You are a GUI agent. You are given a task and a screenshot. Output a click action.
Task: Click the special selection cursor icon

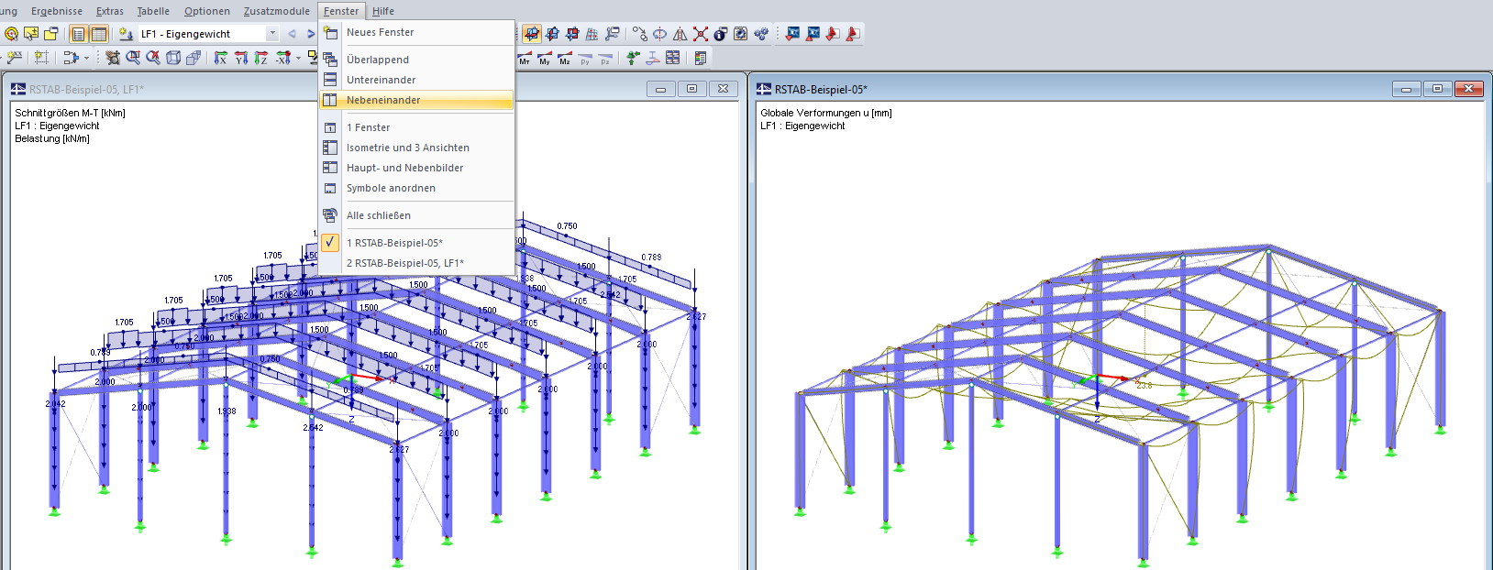pos(31,34)
